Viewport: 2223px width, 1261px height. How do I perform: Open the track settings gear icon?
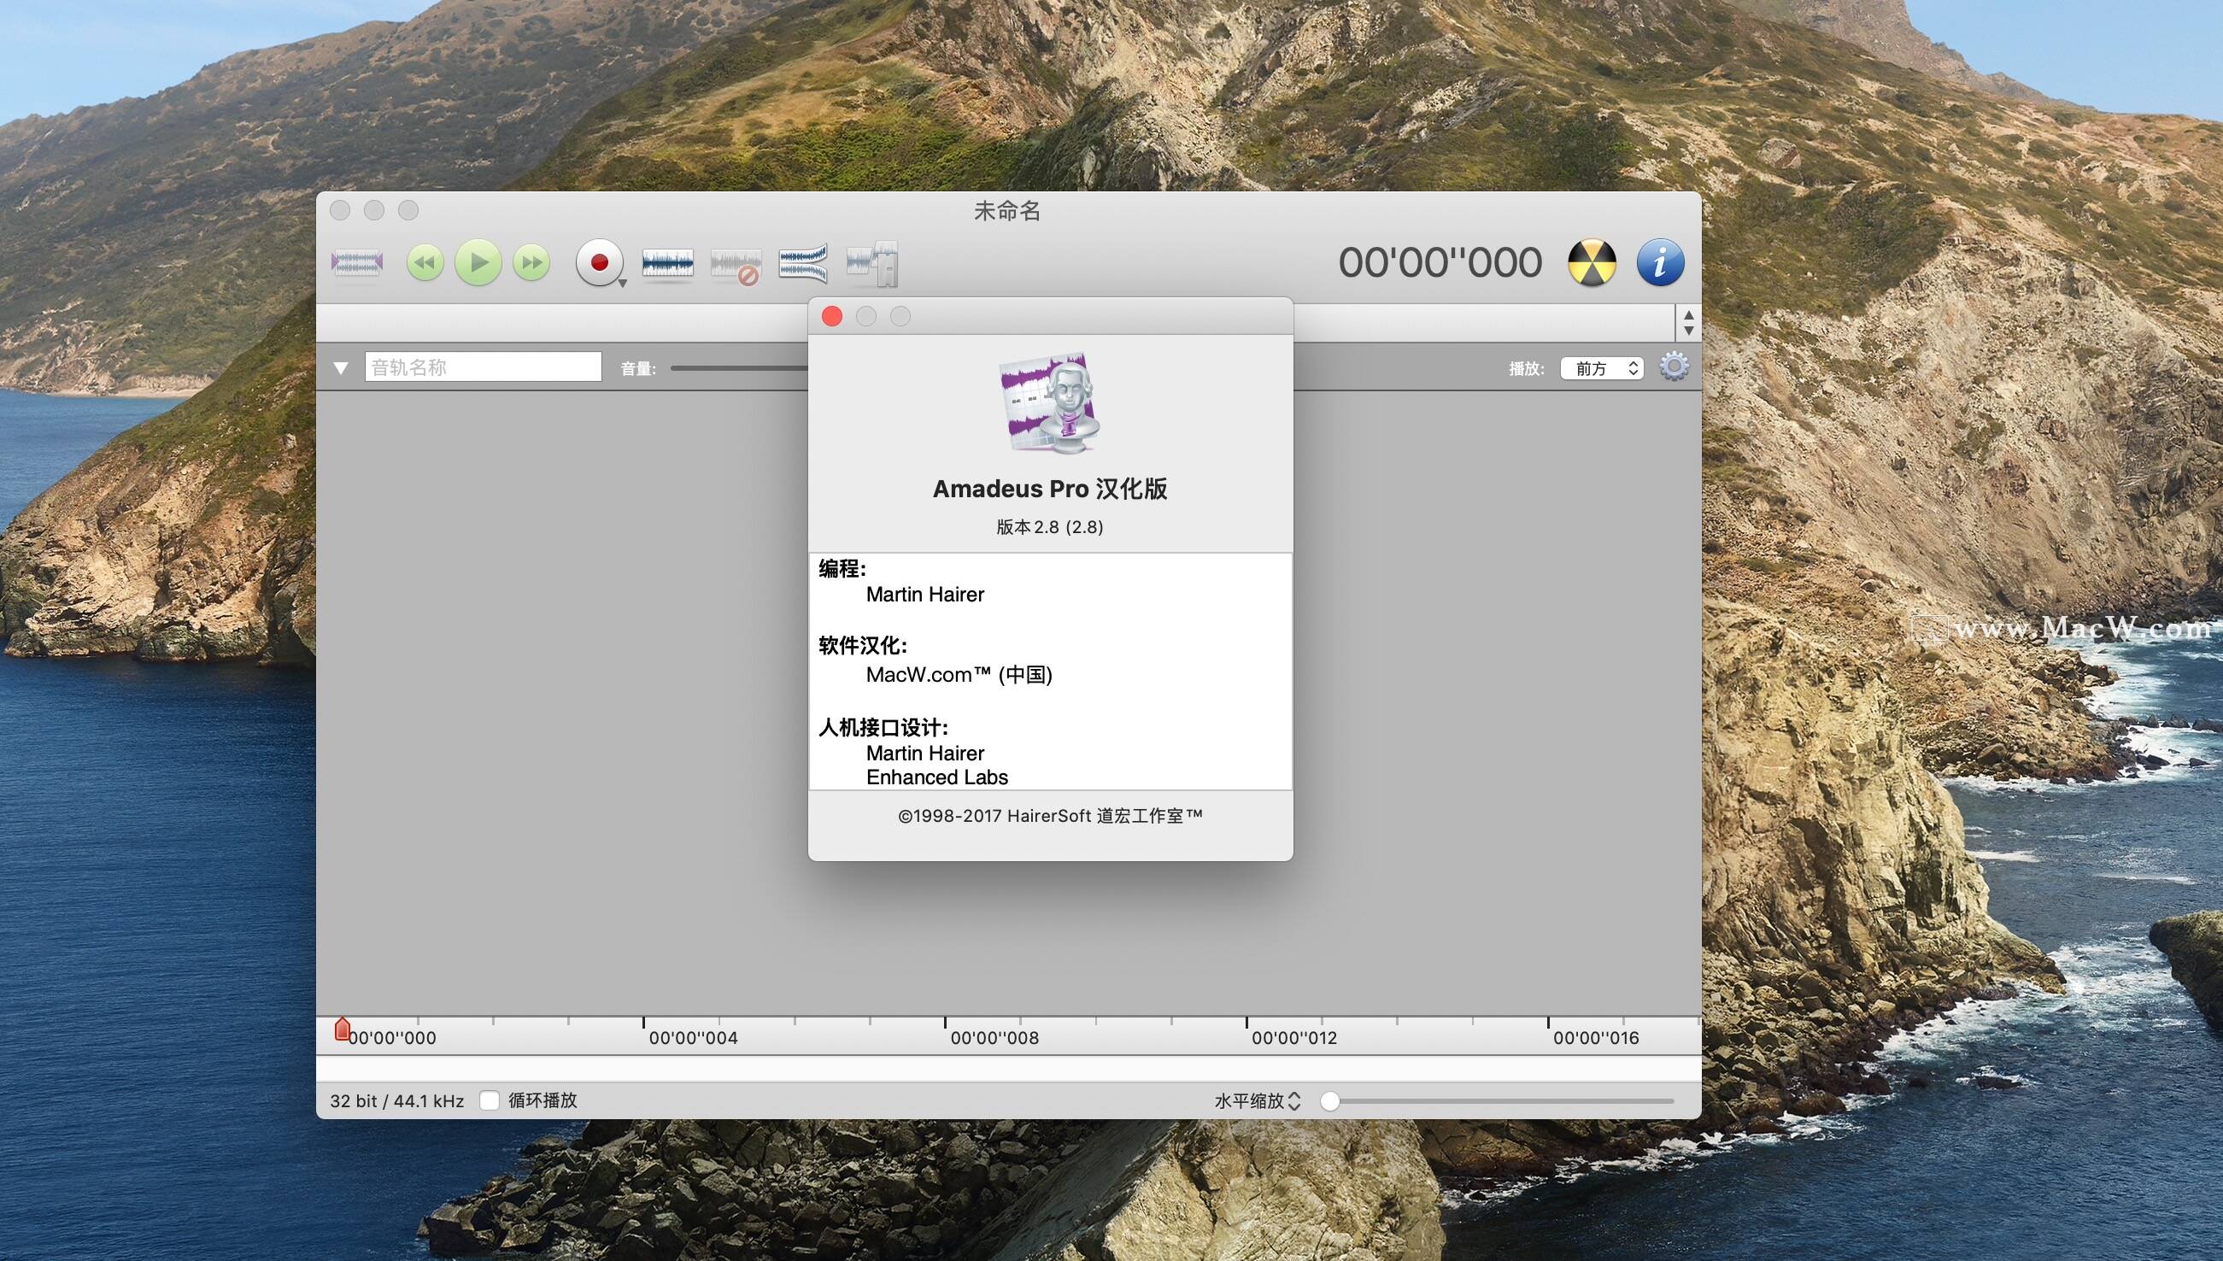coord(1674,367)
